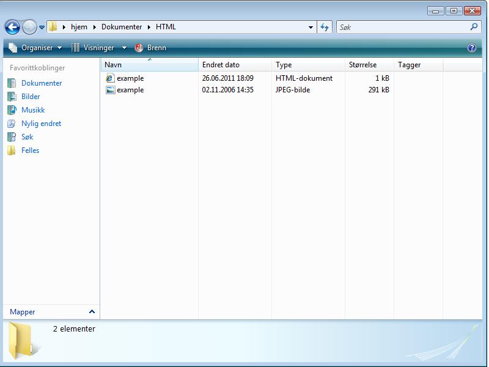Click the Visninger views button
The width and height of the screenshot is (489, 367).
tap(93, 48)
